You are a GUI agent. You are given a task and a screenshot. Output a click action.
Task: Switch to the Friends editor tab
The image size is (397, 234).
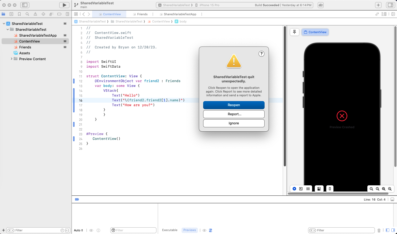[142, 14]
